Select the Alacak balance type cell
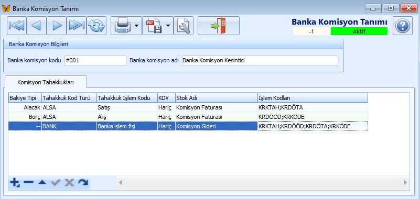 click(x=25, y=107)
